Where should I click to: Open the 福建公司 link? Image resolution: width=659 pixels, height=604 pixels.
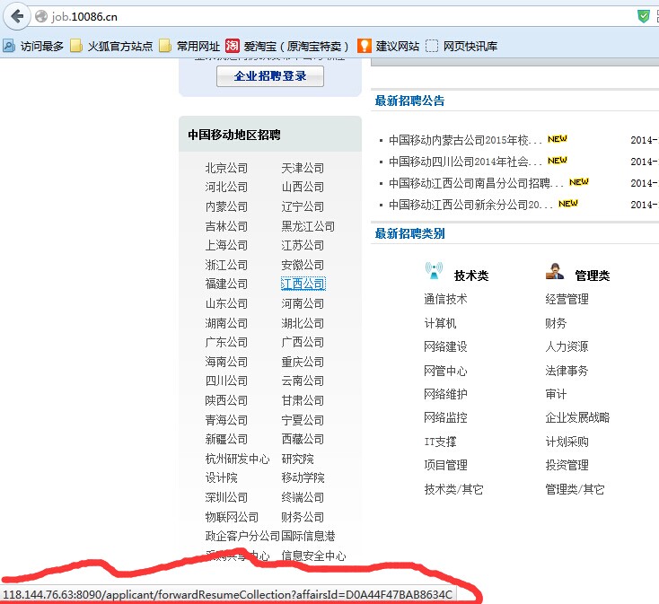point(226,284)
